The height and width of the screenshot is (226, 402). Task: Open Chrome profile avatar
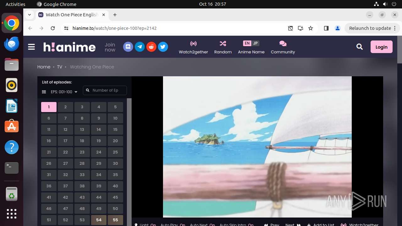[x=338, y=28]
